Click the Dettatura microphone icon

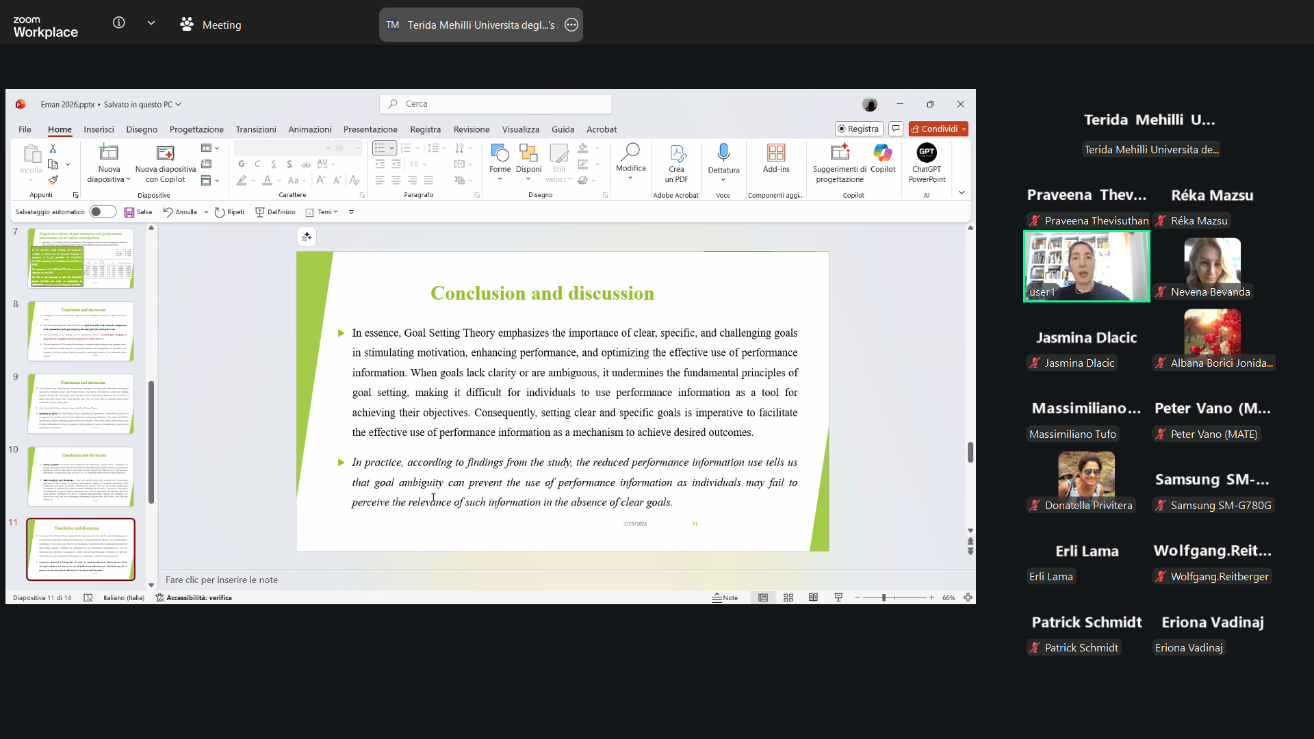[x=723, y=153]
